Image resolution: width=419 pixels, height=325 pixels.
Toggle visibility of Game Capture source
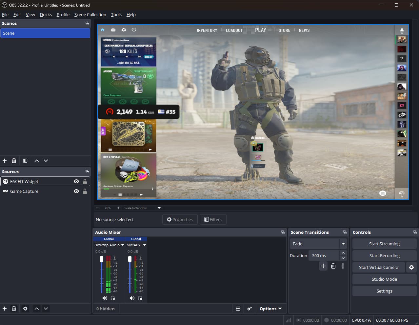click(76, 191)
